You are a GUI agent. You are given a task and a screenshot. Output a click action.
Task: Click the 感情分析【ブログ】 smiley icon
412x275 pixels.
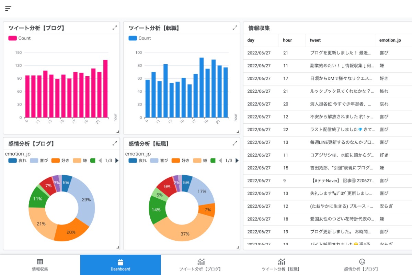pyautogui.click(x=362, y=262)
